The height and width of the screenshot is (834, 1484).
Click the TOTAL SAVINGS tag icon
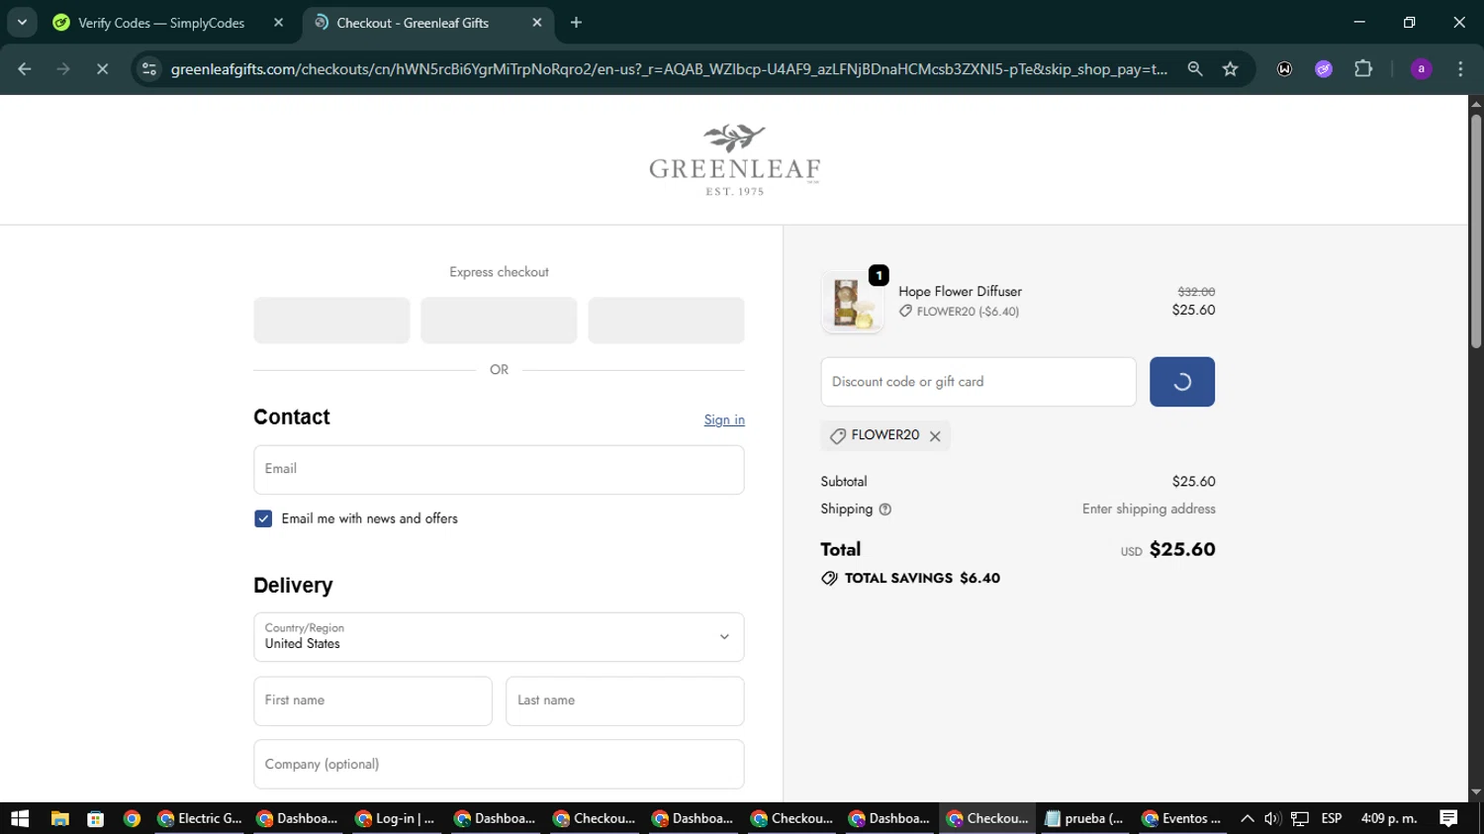click(829, 579)
